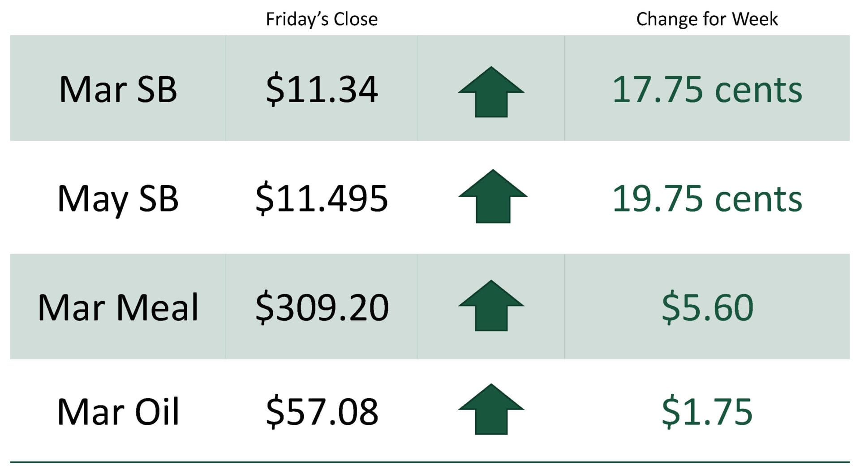860x470 pixels.
Task: Select the Change for Week column header
Action: pyautogui.click(x=707, y=19)
